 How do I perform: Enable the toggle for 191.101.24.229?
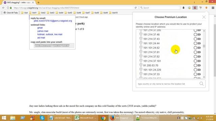197,70
